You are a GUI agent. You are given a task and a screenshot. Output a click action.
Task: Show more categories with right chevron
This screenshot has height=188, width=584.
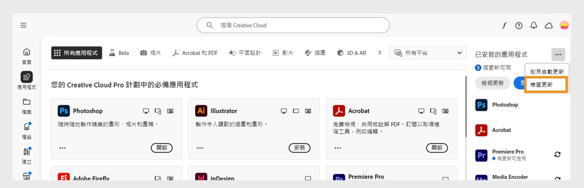(379, 53)
